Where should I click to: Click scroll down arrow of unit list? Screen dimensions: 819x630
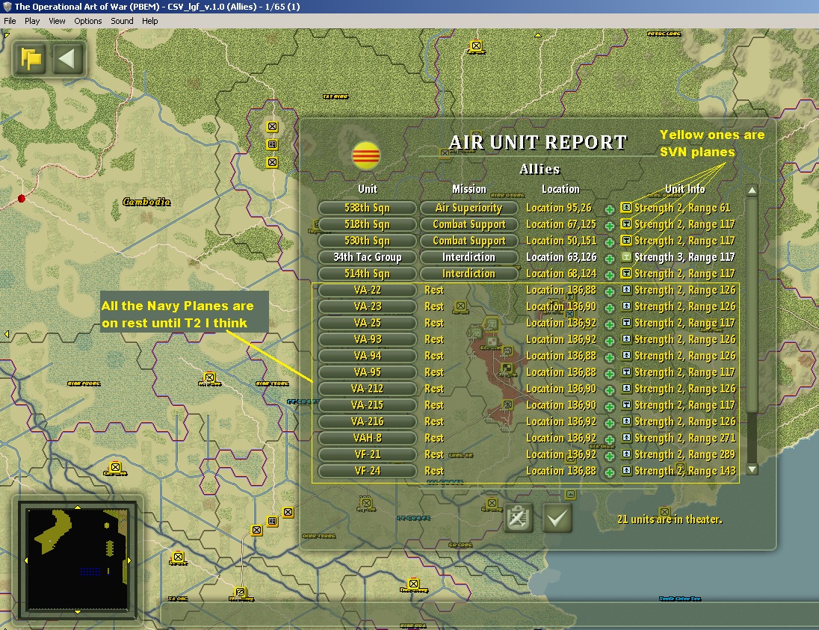[x=752, y=469]
